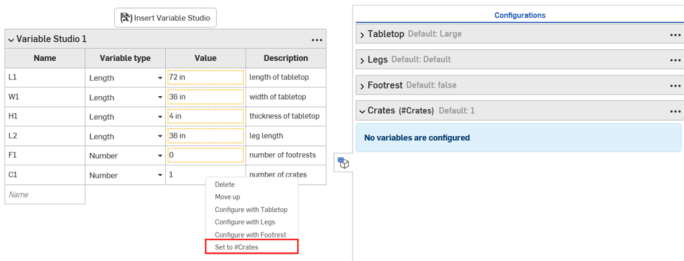Open Tabletop configuration three-dot menu
The width and height of the screenshot is (684, 261).
click(675, 35)
